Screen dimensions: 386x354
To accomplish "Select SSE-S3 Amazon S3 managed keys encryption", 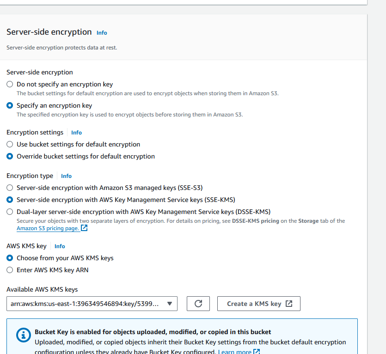I will pyautogui.click(x=10, y=188).
